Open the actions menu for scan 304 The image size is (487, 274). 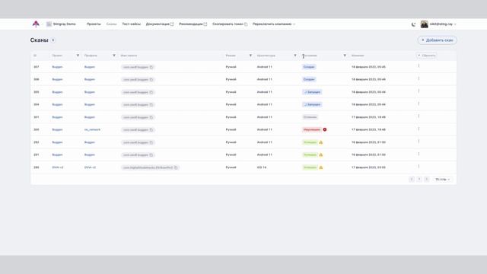click(x=419, y=104)
